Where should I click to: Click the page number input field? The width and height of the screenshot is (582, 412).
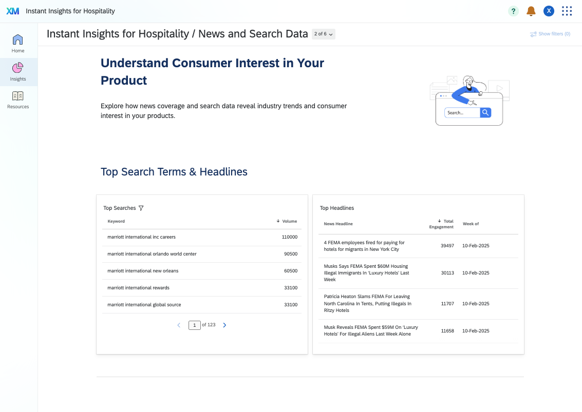coord(195,325)
